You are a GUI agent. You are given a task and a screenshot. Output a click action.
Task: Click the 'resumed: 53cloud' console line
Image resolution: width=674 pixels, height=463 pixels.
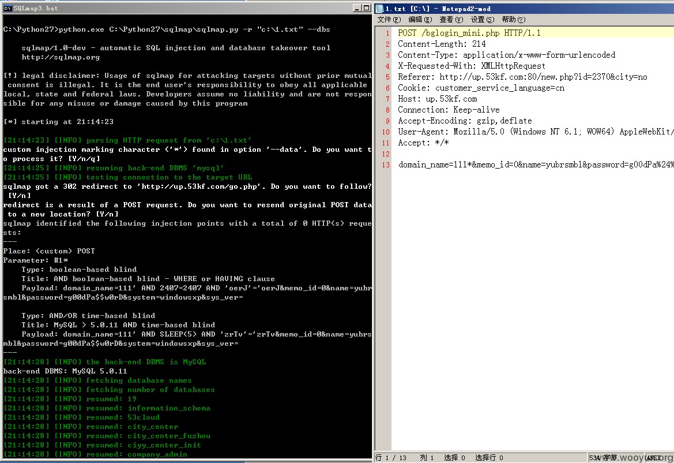(x=81, y=417)
